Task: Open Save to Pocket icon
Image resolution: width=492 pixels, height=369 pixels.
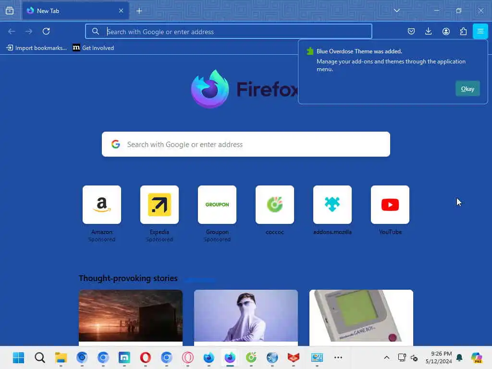Action: click(411, 31)
